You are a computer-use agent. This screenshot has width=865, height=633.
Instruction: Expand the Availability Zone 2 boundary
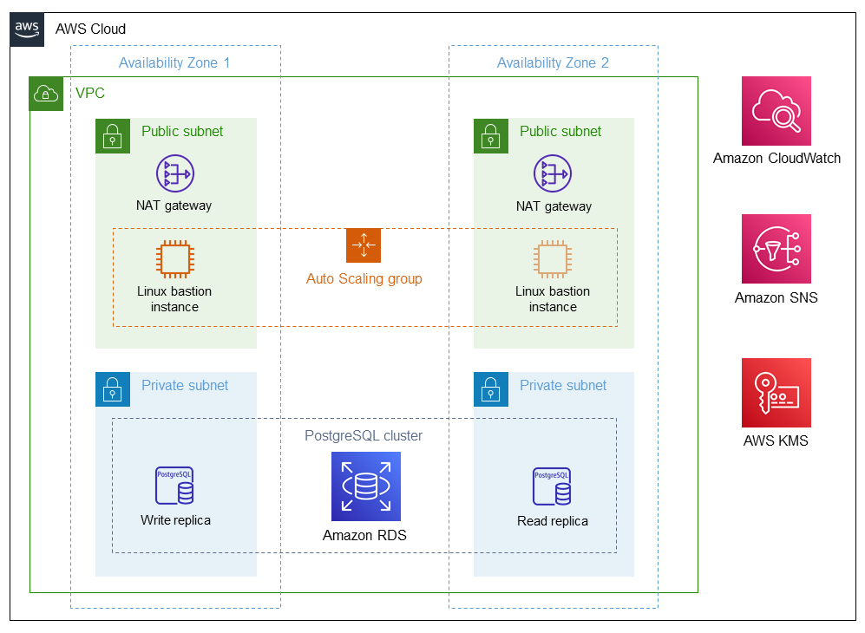click(x=553, y=62)
